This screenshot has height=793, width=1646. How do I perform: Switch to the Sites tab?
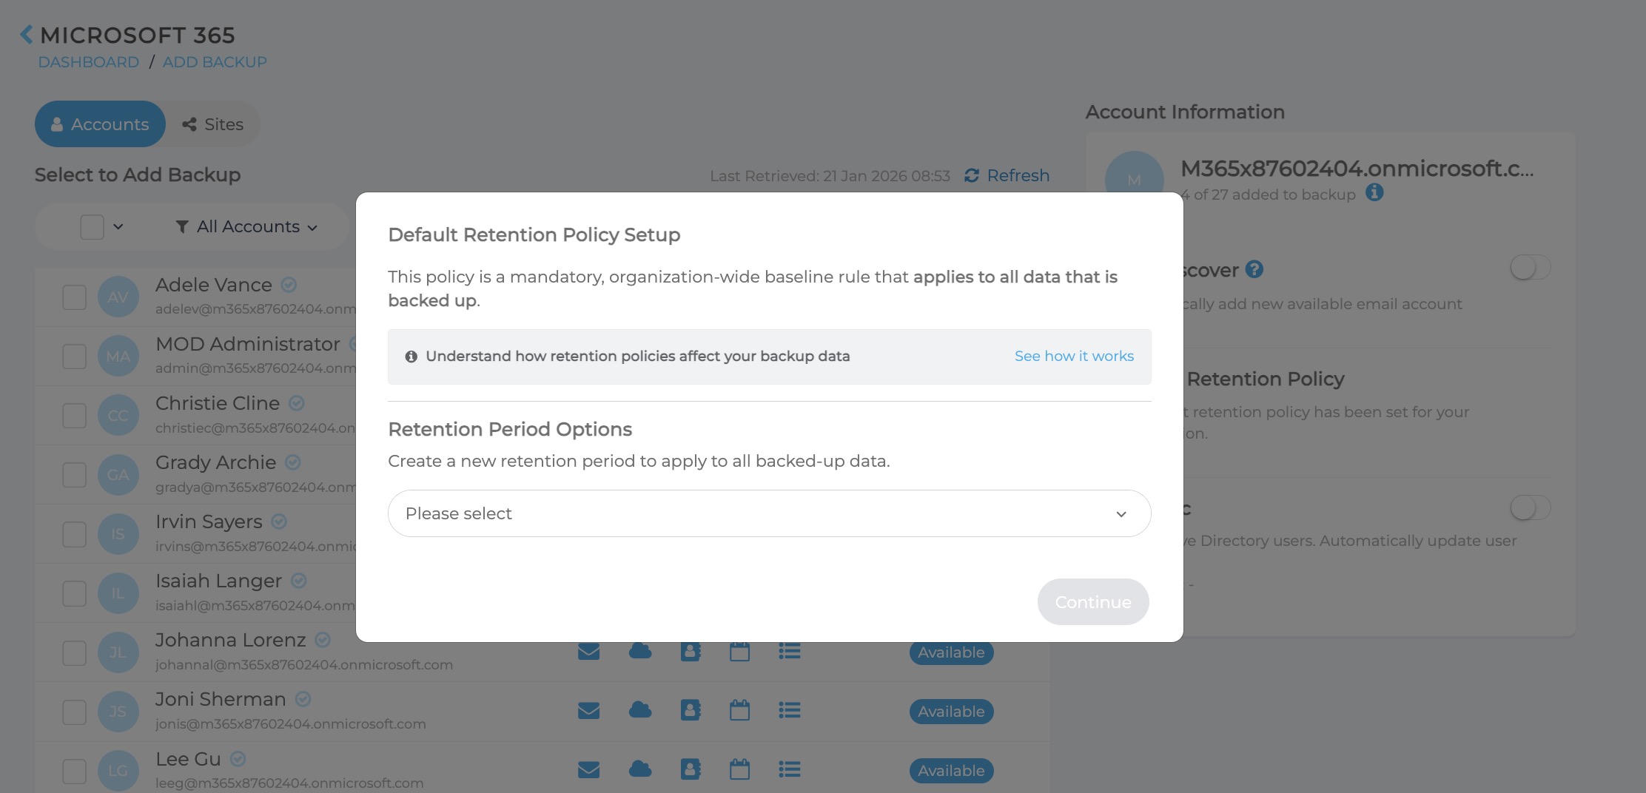(213, 124)
